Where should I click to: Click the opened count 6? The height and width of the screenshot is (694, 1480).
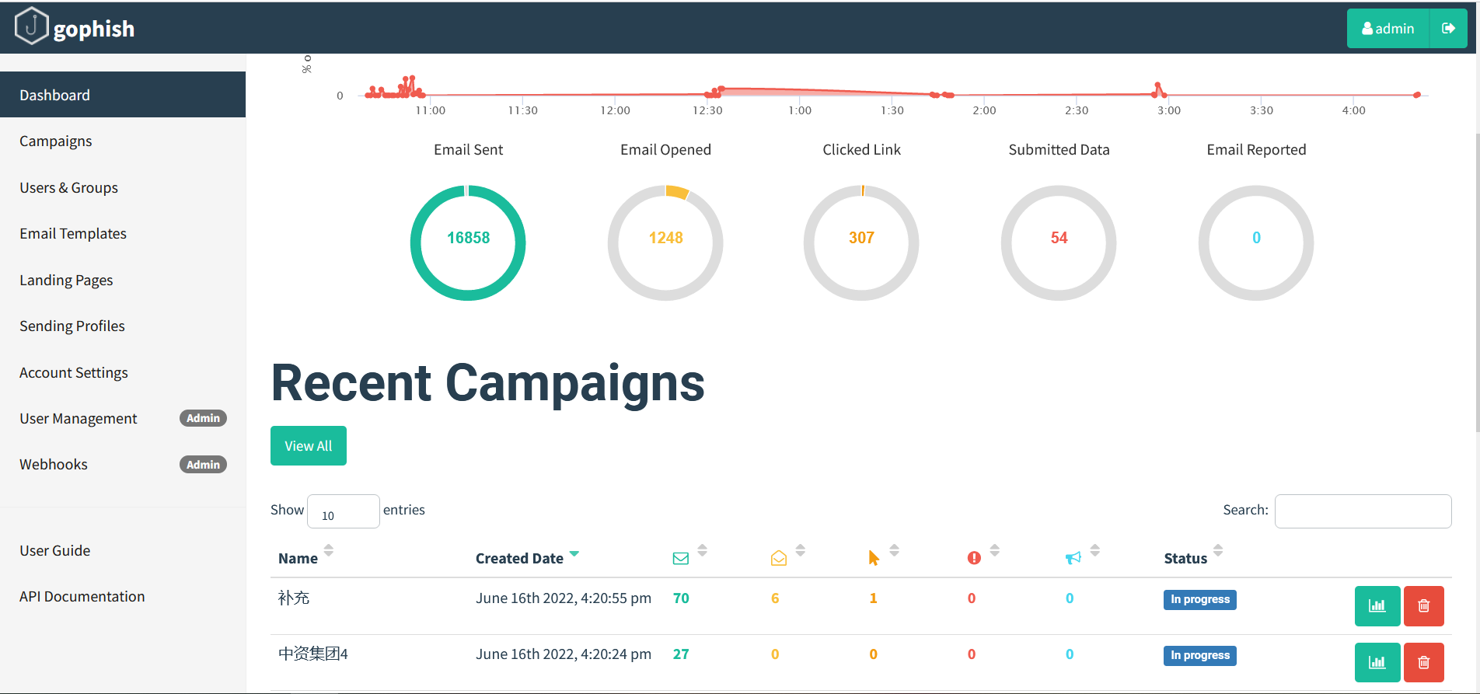[x=775, y=598]
